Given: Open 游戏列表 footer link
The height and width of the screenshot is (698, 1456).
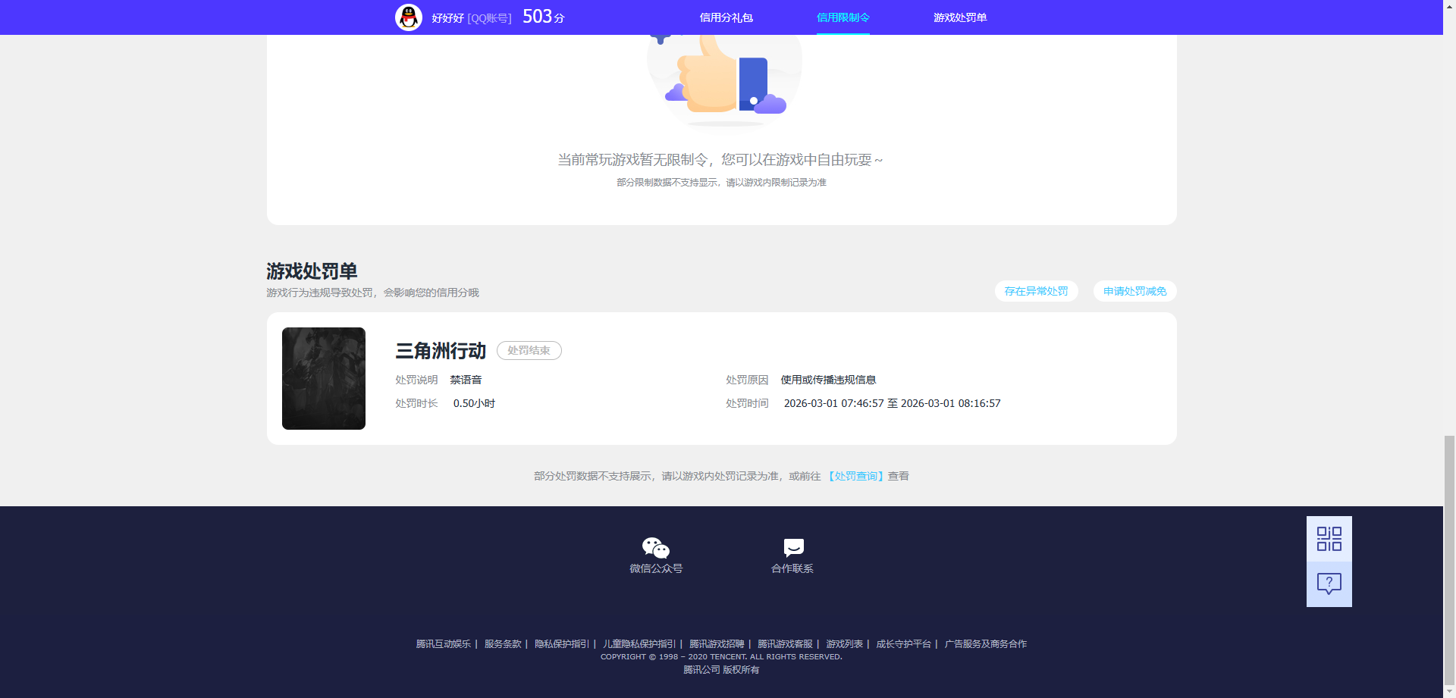Looking at the screenshot, I should click(844, 644).
